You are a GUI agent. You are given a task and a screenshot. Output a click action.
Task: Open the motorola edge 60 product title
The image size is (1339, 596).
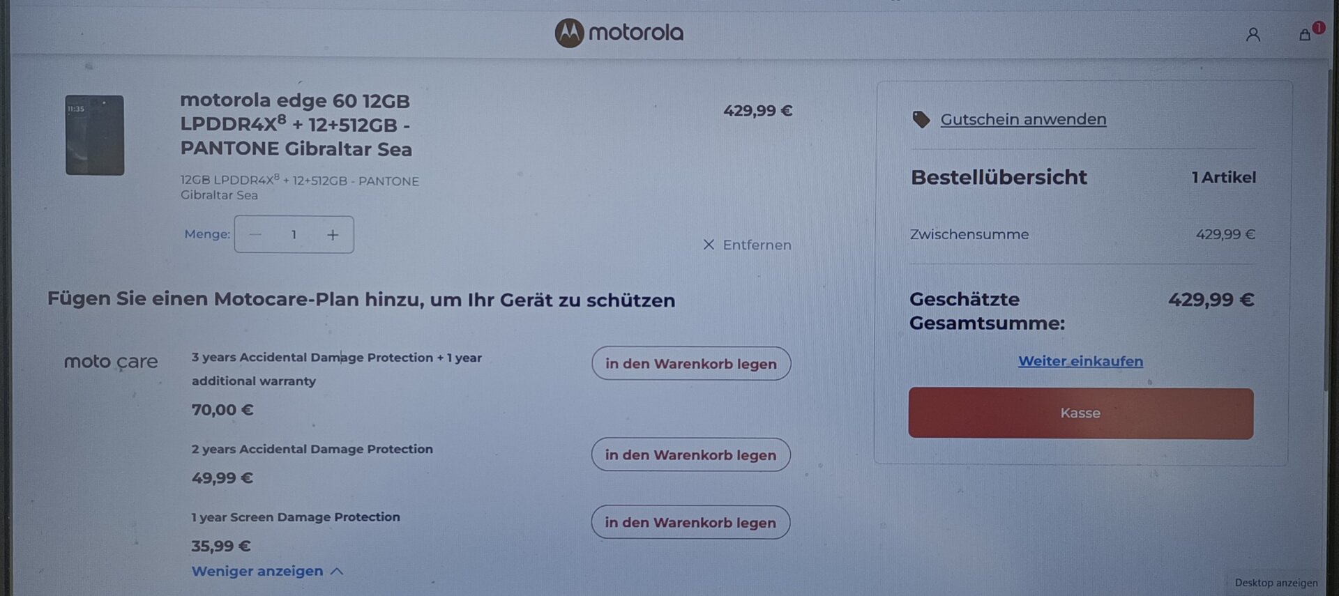(296, 125)
